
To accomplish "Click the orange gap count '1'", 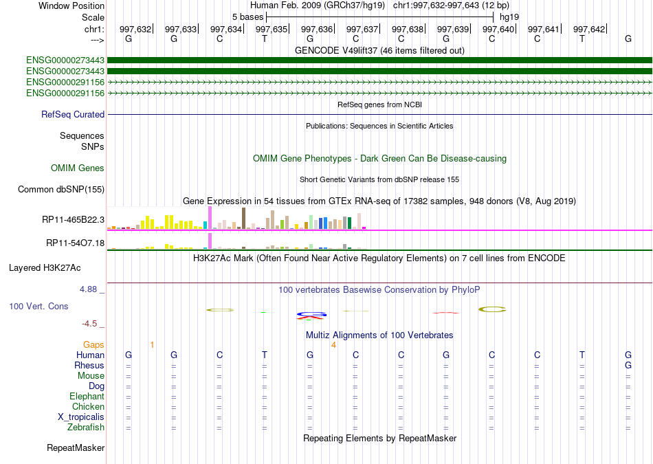I will point(152,345).
